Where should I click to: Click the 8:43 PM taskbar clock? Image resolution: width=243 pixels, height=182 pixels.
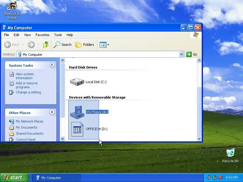pyautogui.click(x=232, y=177)
